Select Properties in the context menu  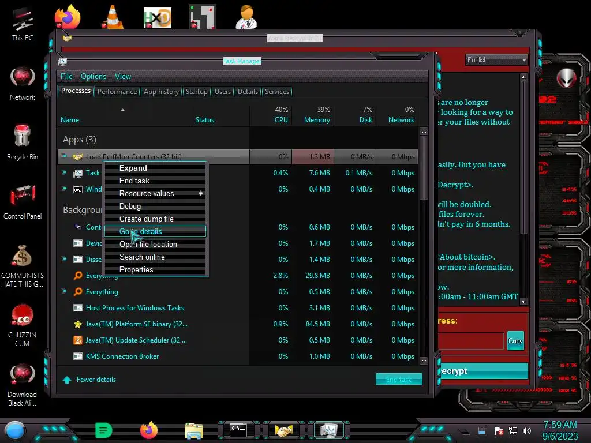pos(155,270)
